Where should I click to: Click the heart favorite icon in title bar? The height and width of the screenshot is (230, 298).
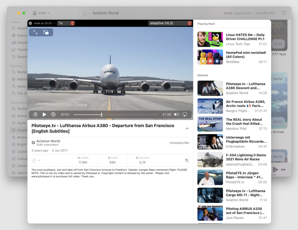tap(284, 13)
